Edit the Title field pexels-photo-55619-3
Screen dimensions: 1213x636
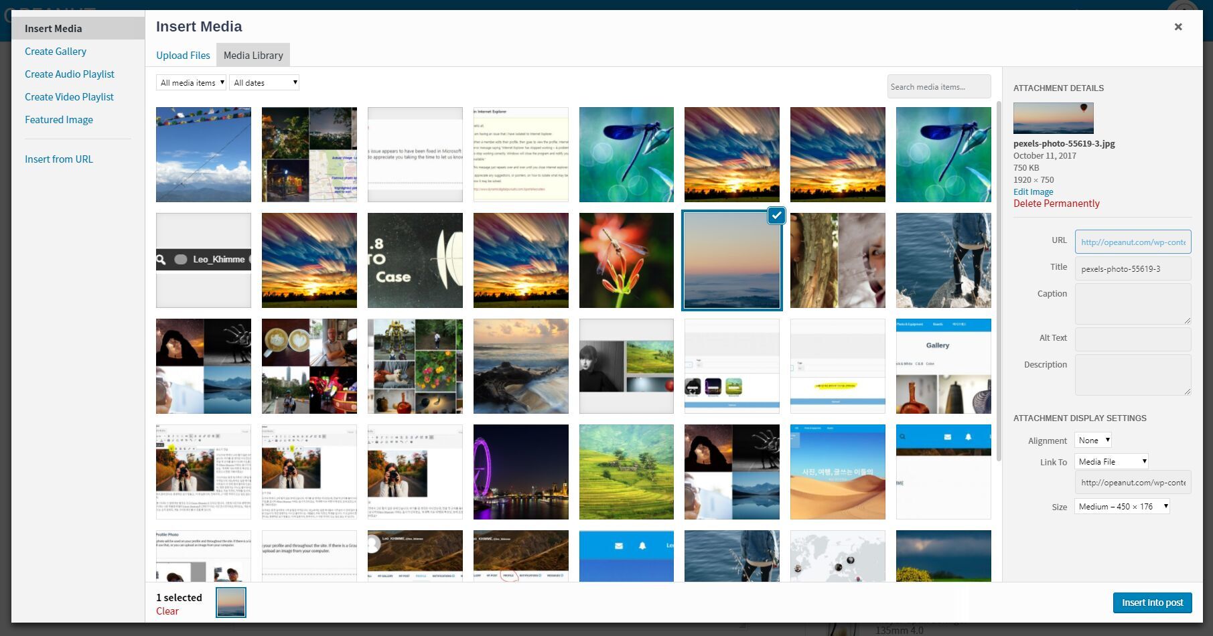(1133, 268)
